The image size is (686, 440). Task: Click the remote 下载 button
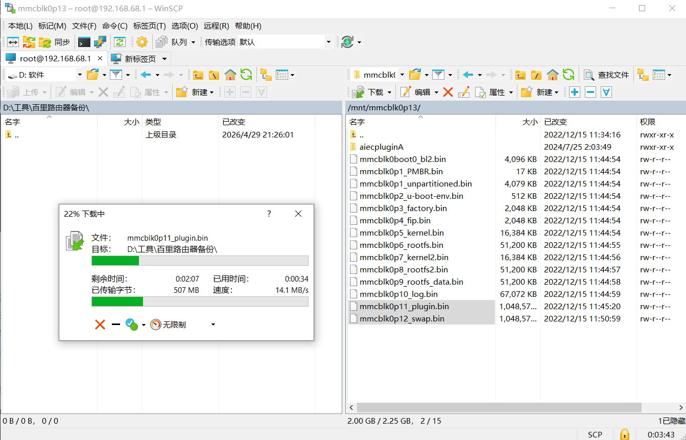coord(370,92)
